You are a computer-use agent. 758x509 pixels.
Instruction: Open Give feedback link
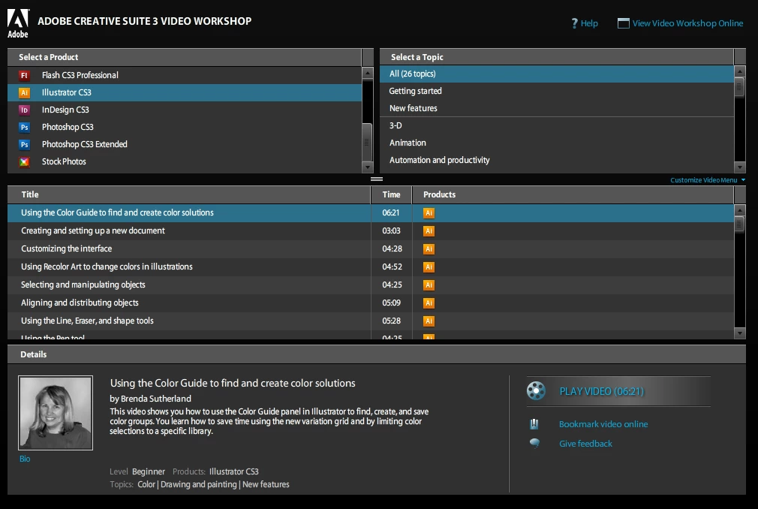[585, 444]
